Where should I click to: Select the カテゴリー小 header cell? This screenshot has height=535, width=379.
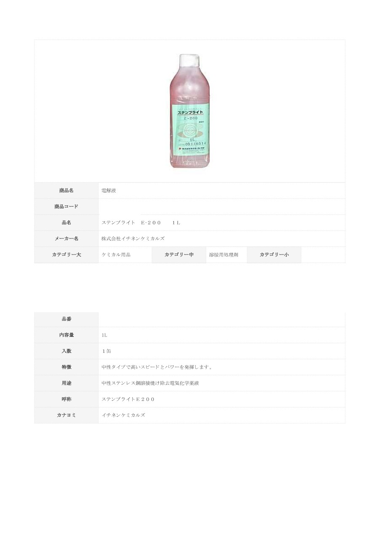[x=274, y=254]
